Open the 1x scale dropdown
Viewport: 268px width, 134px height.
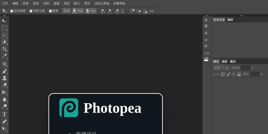[66, 11]
